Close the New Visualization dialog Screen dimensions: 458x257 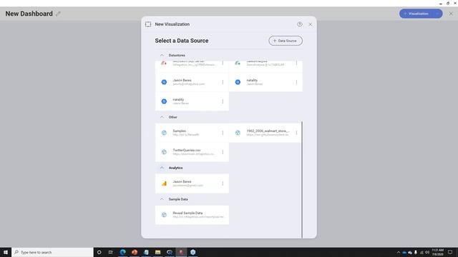click(310, 24)
